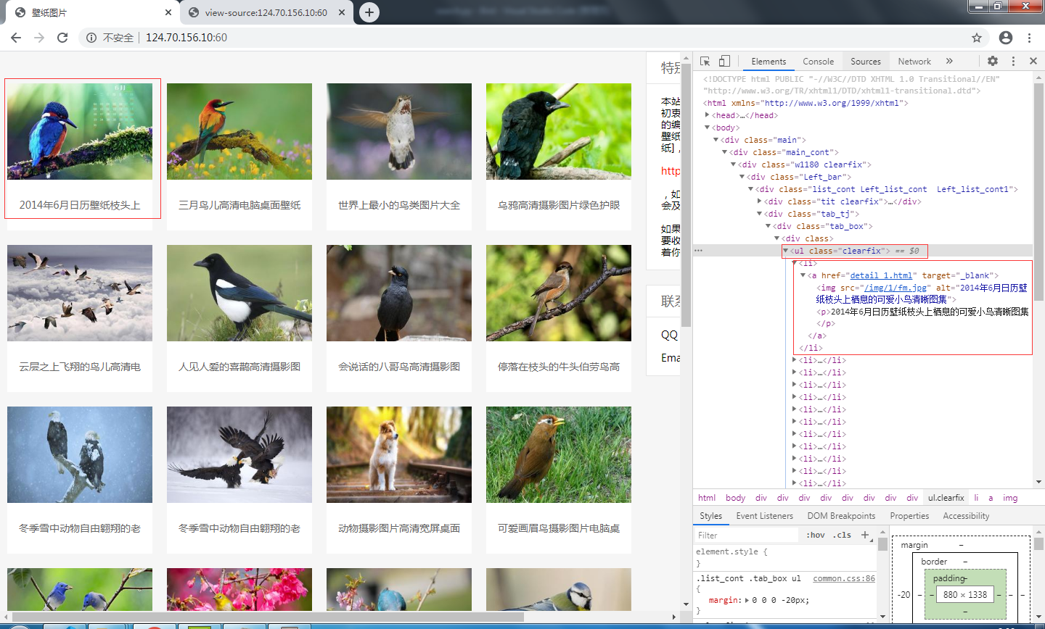Viewport: 1045px width, 629px height.
Task: Toggle the .cls class editor
Action: [x=843, y=535]
